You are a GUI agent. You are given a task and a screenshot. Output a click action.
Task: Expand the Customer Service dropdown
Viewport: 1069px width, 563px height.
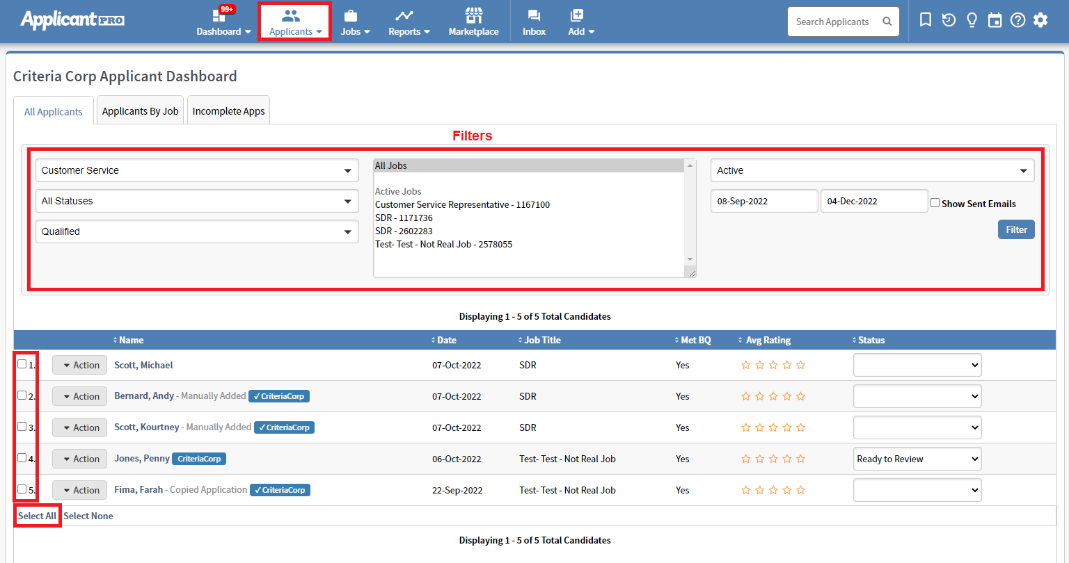tap(197, 170)
